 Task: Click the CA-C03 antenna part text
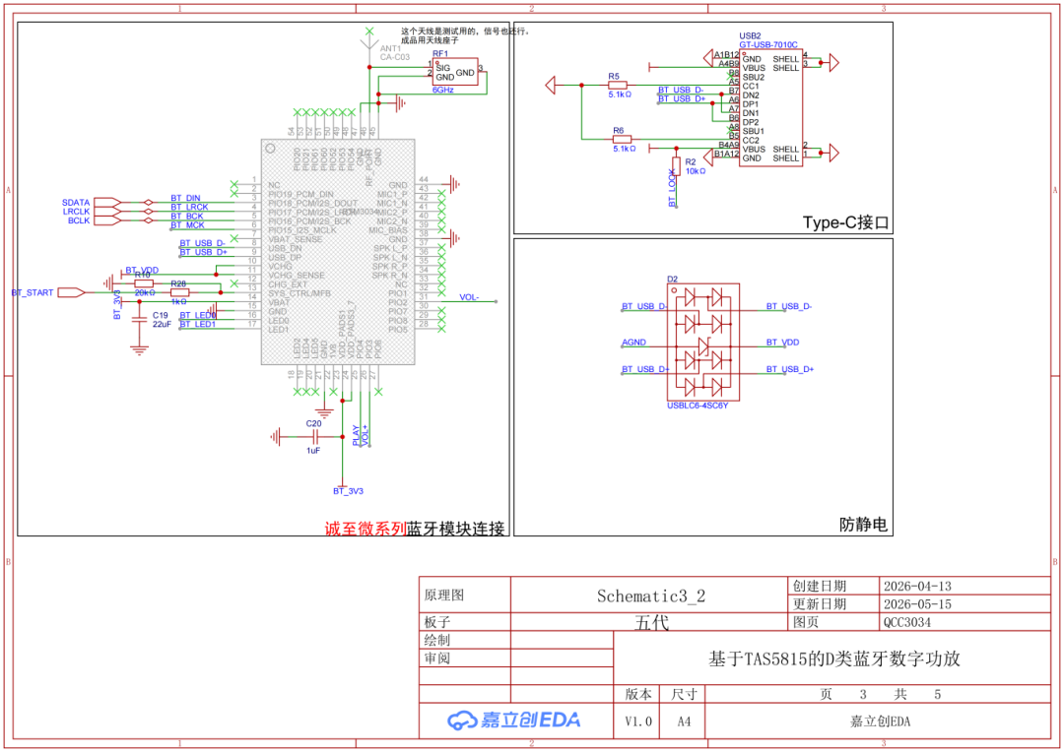coord(395,57)
